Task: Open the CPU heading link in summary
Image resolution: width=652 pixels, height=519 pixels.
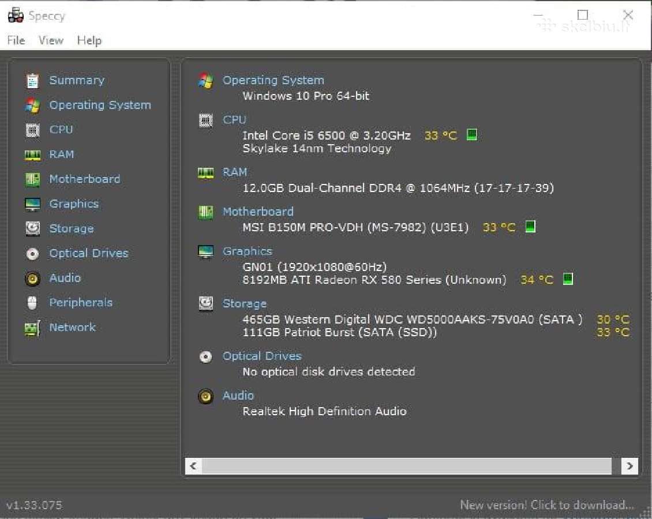Action: (234, 120)
